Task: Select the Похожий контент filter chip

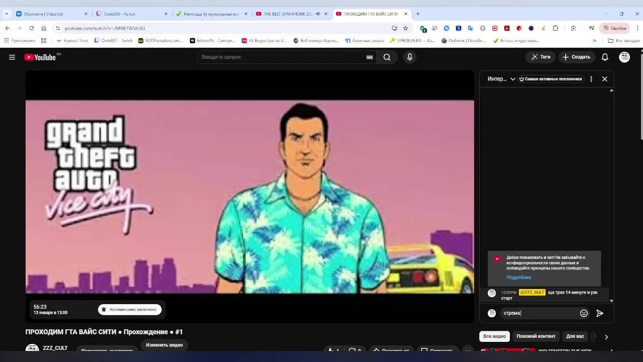Action: [x=536, y=336]
